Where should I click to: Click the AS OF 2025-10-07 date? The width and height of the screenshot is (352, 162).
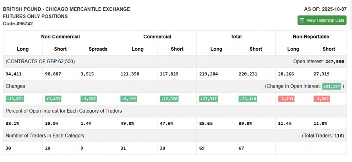(x=325, y=9)
